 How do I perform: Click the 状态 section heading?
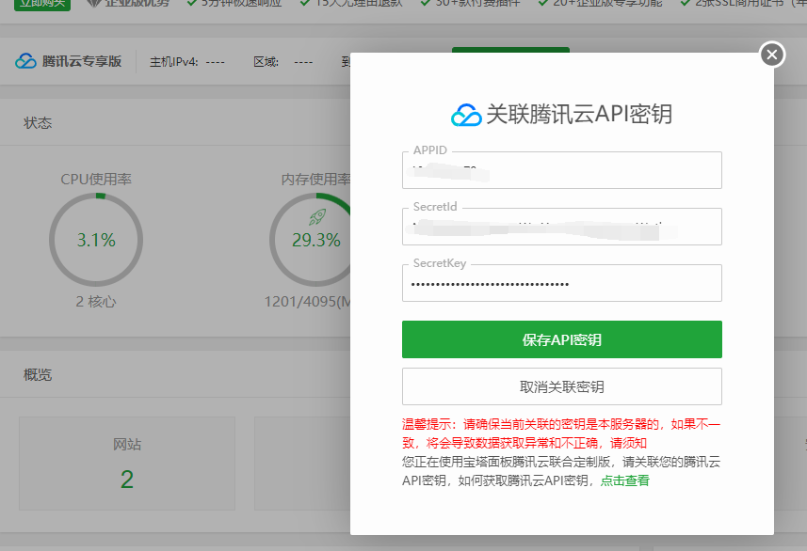coord(38,123)
